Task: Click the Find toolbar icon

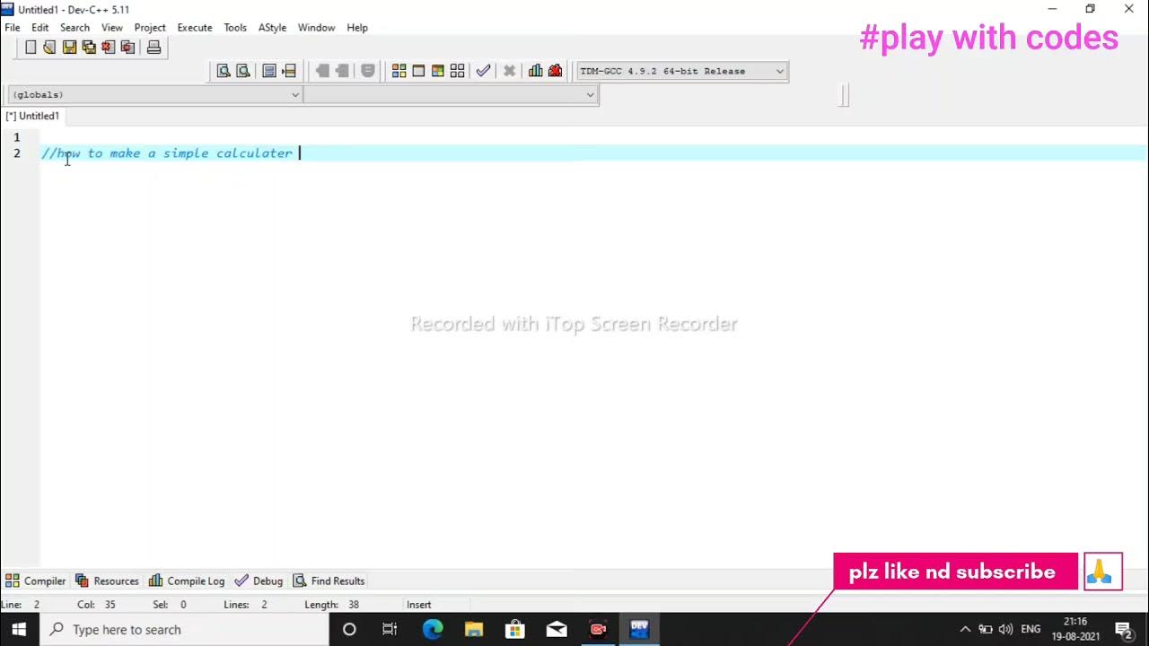Action: pos(224,71)
